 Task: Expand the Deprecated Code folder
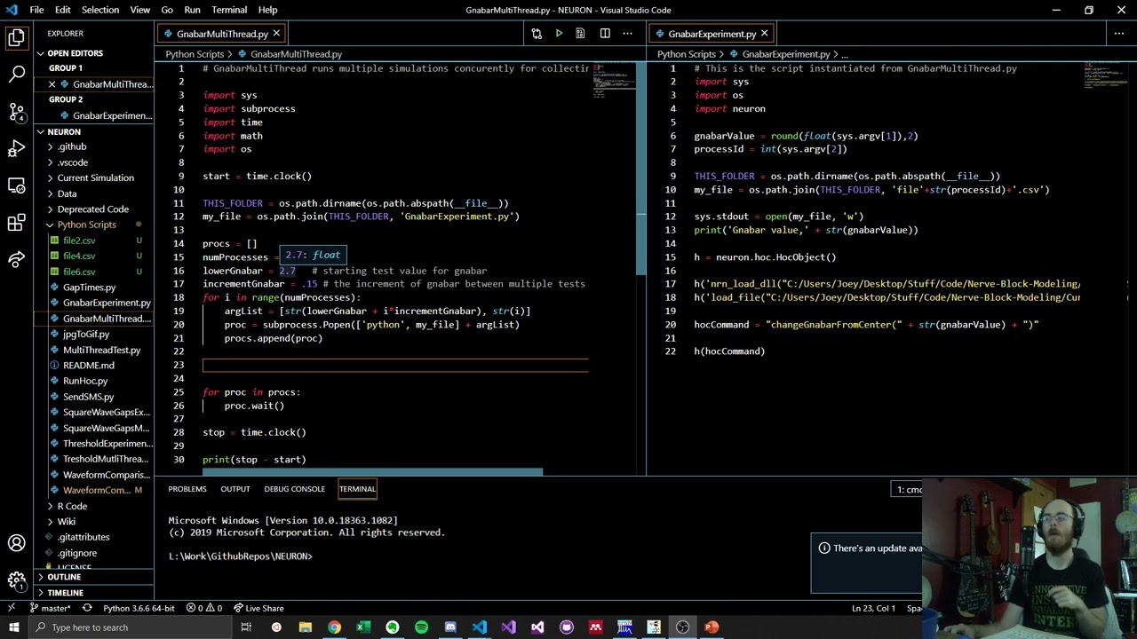coord(92,209)
